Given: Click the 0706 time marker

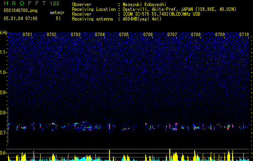Looking at the screenshot, I should [x=148, y=34].
